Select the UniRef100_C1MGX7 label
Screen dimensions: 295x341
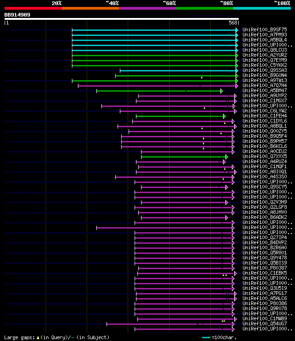point(265,101)
